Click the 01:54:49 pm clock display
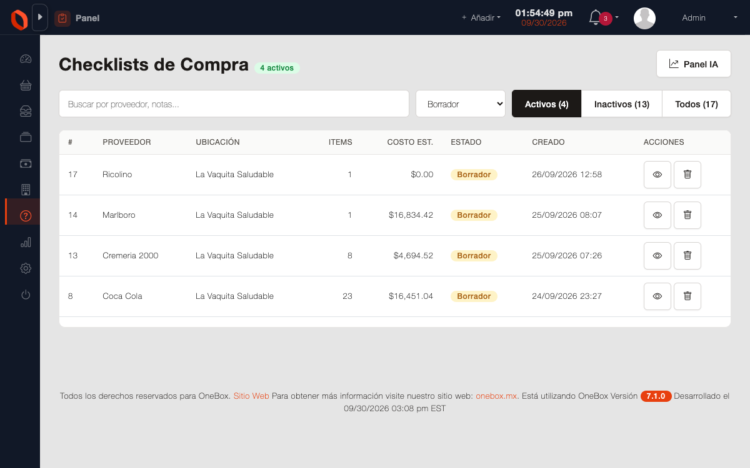Screen dimensions: 750x468 click(544, 12)
